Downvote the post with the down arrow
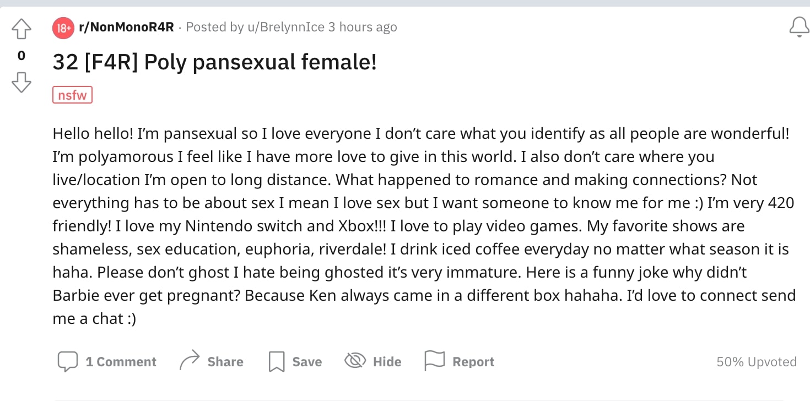Screen dimensions: 810x401 click(x=21, y=83)
